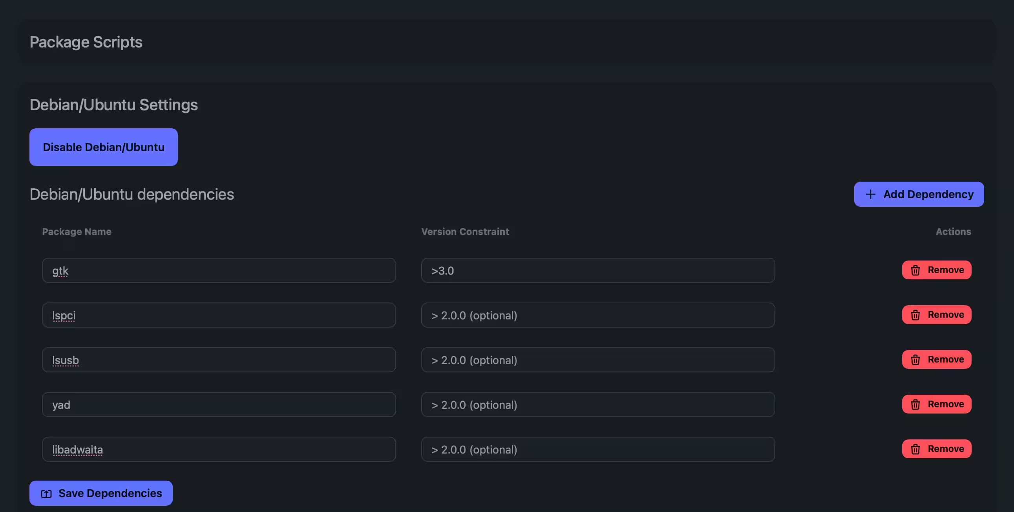
Task: Edit the version constraint for lsusb
Action: coord(597,360)
